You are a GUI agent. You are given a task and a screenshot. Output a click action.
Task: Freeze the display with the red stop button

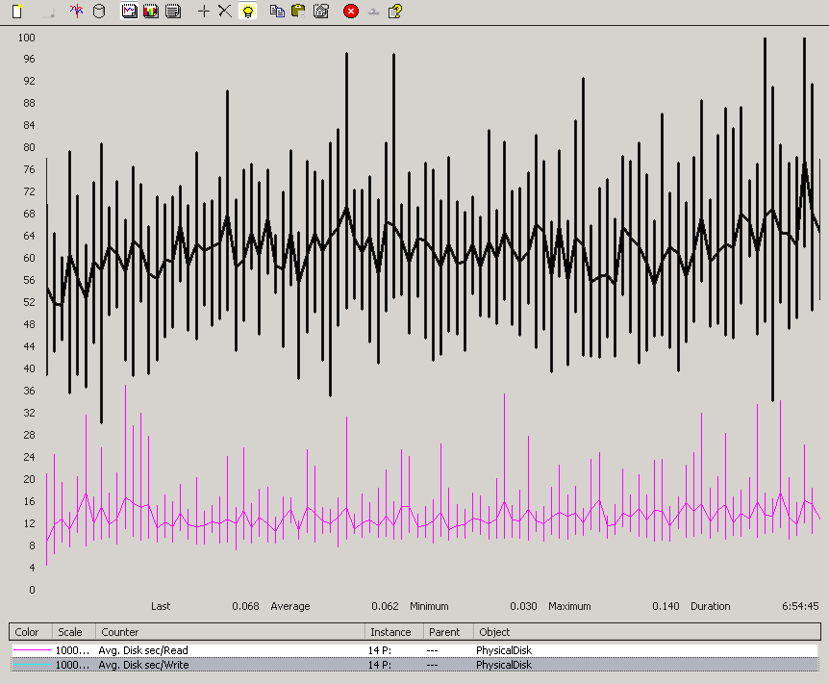(350, 12)
